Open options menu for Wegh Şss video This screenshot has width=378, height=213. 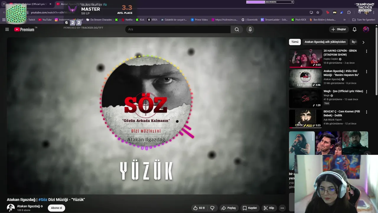(x=366, y=92)
